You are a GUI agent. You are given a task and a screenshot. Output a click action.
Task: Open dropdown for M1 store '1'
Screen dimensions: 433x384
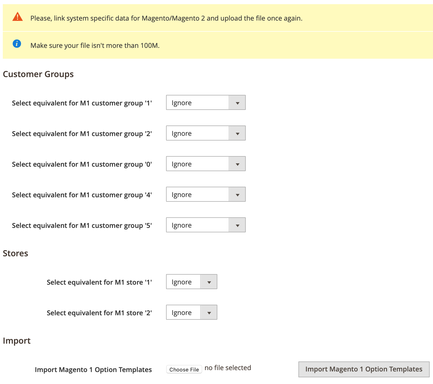192,282
